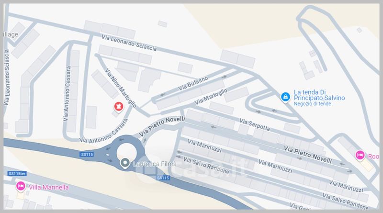
Task: Select the Via Bufalino street label
Action: [x=193, y=84]
